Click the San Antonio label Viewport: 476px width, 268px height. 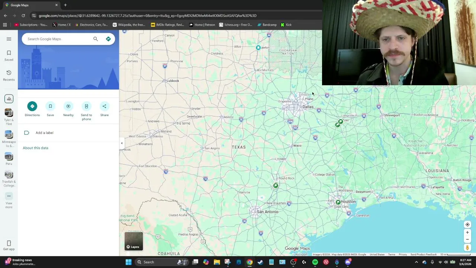pos(267,212)
